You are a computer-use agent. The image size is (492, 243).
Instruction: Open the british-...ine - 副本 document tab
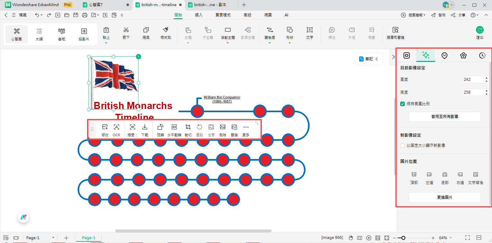click(x=211, y=5)
